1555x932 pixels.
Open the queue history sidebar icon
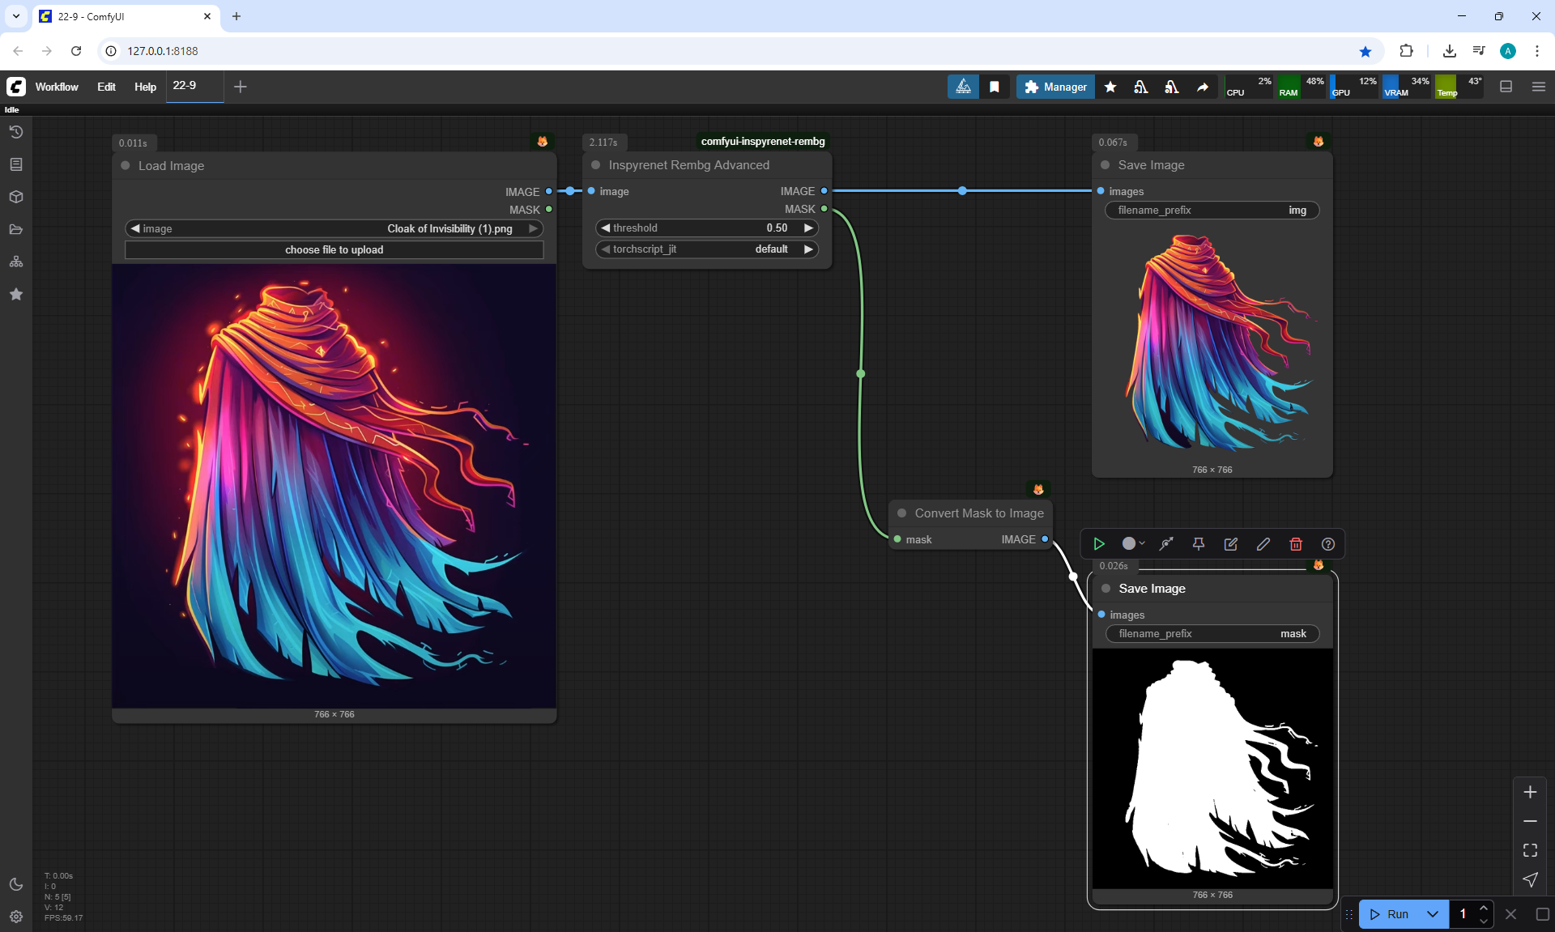16,132
